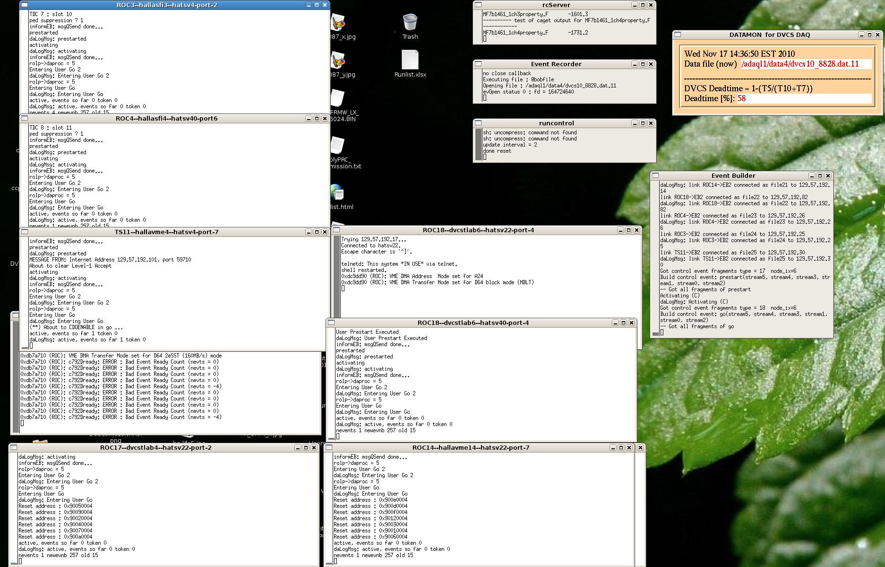Click the Event Builder title bar
Image resolution: width=885 pixels, height=567 pixels.
[733, 175]
